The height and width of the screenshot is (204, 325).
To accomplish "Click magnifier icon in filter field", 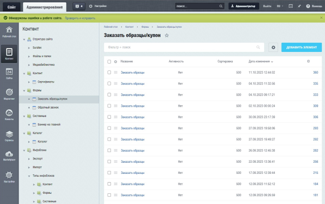I will click(x=258, y=47).
